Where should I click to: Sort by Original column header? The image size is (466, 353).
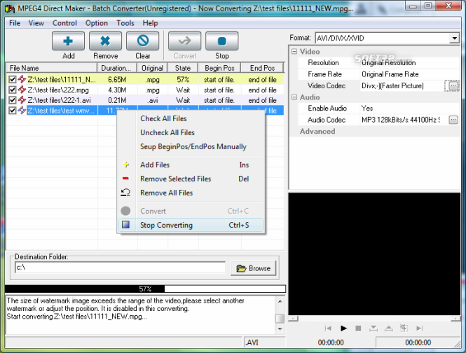(152, 68)
